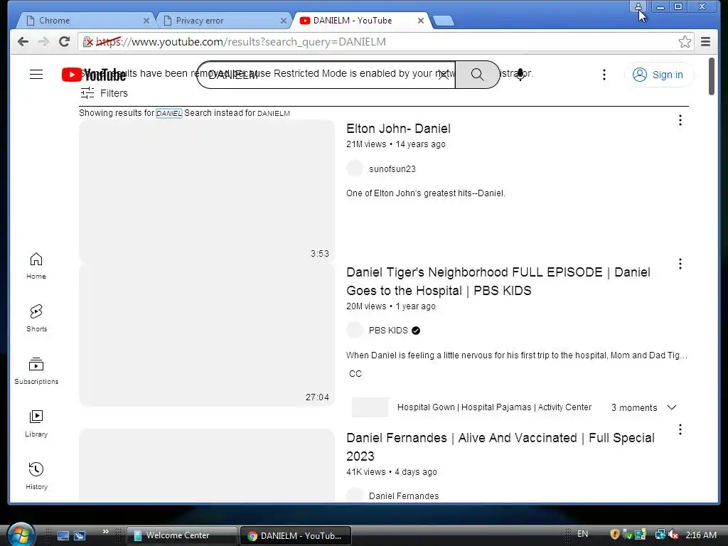Open options for Elton John- Daniel video
This screenshot has width=728, height=546.
[x=680, y=120]
